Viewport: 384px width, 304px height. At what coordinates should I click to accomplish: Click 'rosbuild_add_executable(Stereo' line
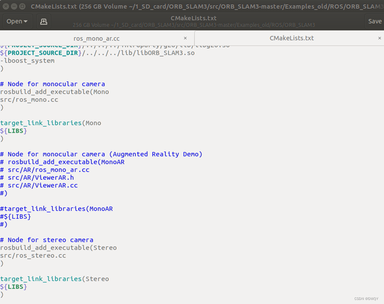(58, 248)
